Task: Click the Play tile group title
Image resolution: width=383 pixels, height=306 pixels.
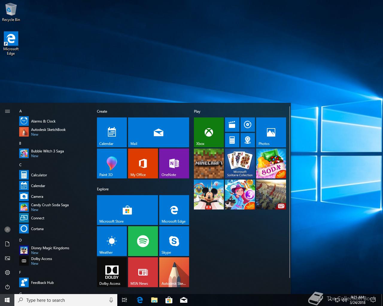Action: coord(197,111)
